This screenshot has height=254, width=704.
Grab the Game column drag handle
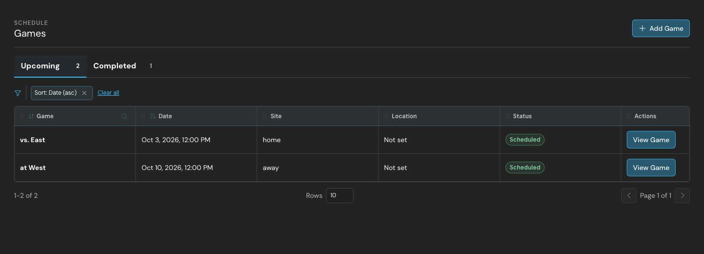point(22,116)
